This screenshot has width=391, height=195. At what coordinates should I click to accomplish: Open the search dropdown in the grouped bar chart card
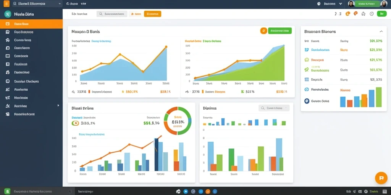pyautogui.click(x=274, y=108)
